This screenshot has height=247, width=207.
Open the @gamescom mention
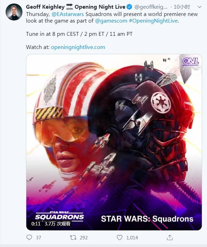click(111, 21)
